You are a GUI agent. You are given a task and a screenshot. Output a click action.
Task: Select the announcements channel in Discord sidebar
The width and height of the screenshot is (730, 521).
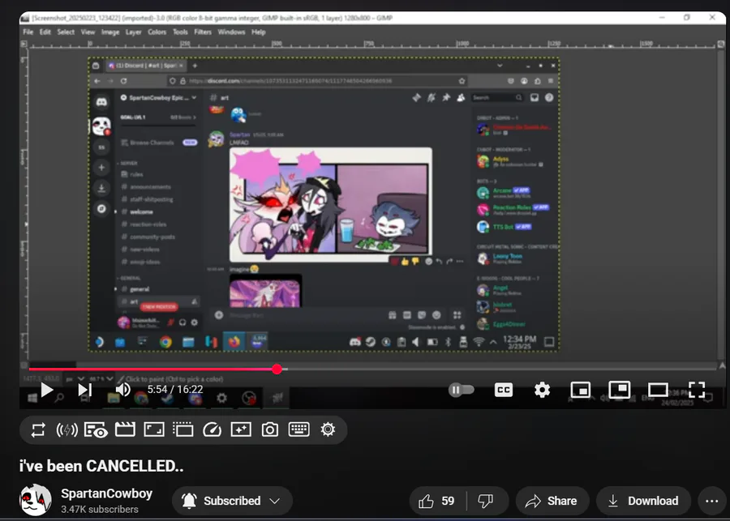150,187
